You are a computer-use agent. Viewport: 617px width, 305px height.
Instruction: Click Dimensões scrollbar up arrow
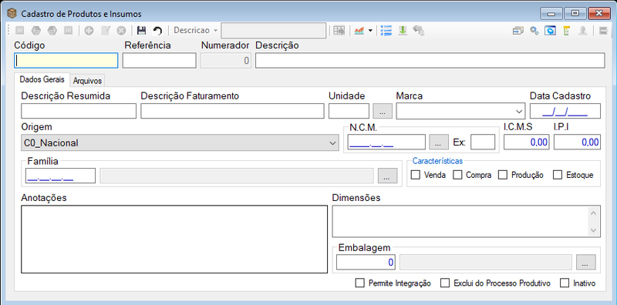[594, 213]
